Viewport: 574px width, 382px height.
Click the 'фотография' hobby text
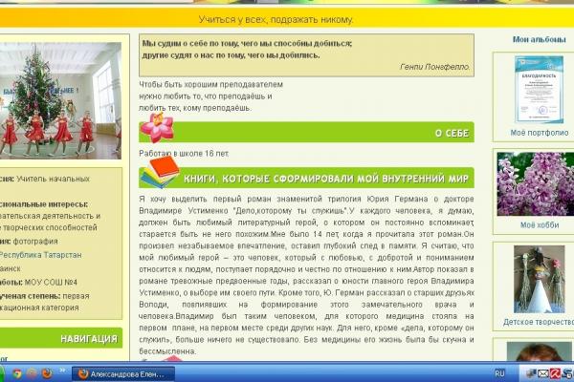tap(35, 242)
